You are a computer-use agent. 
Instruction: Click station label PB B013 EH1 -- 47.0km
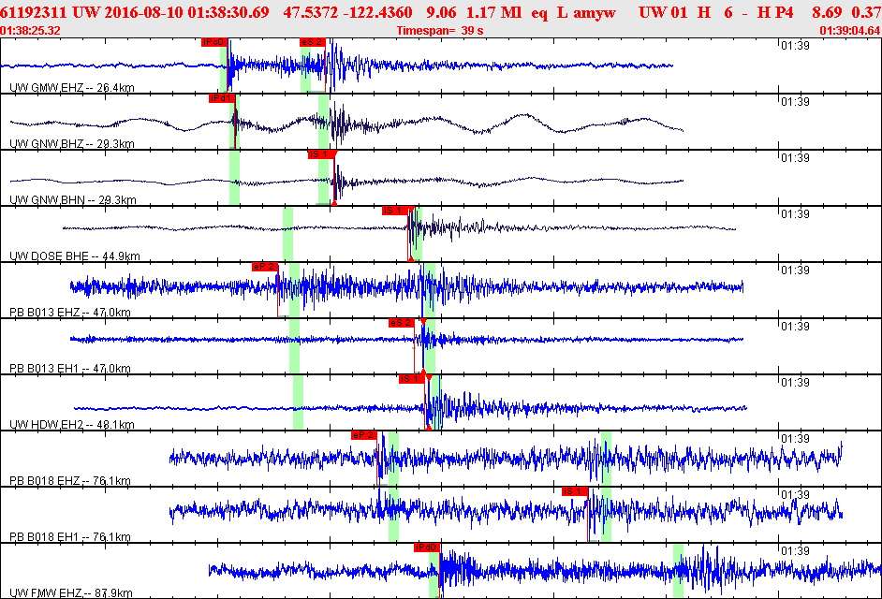(x=70, y=369)
